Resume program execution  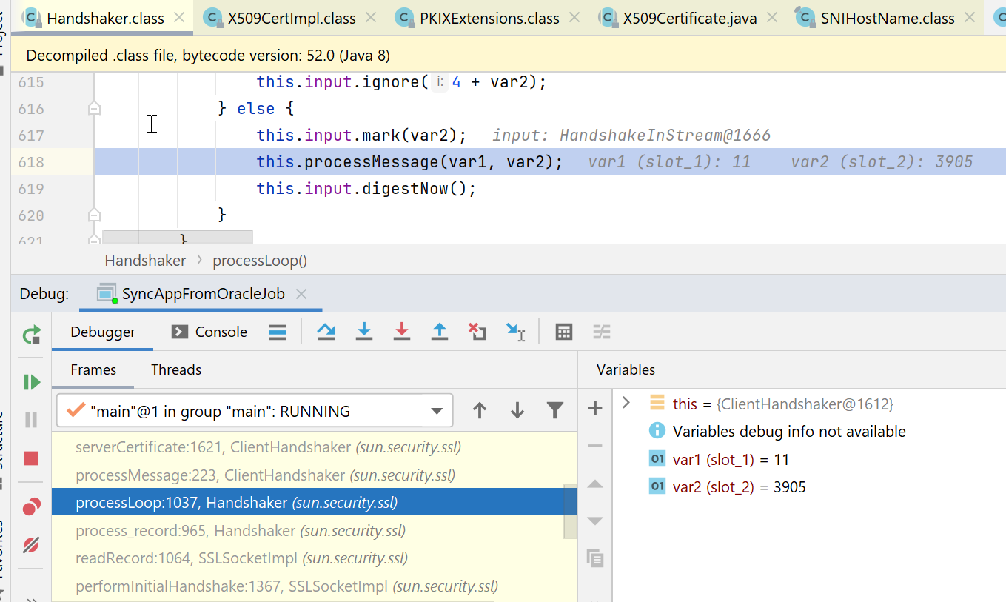pyautogui.click(x=31, y=382)
